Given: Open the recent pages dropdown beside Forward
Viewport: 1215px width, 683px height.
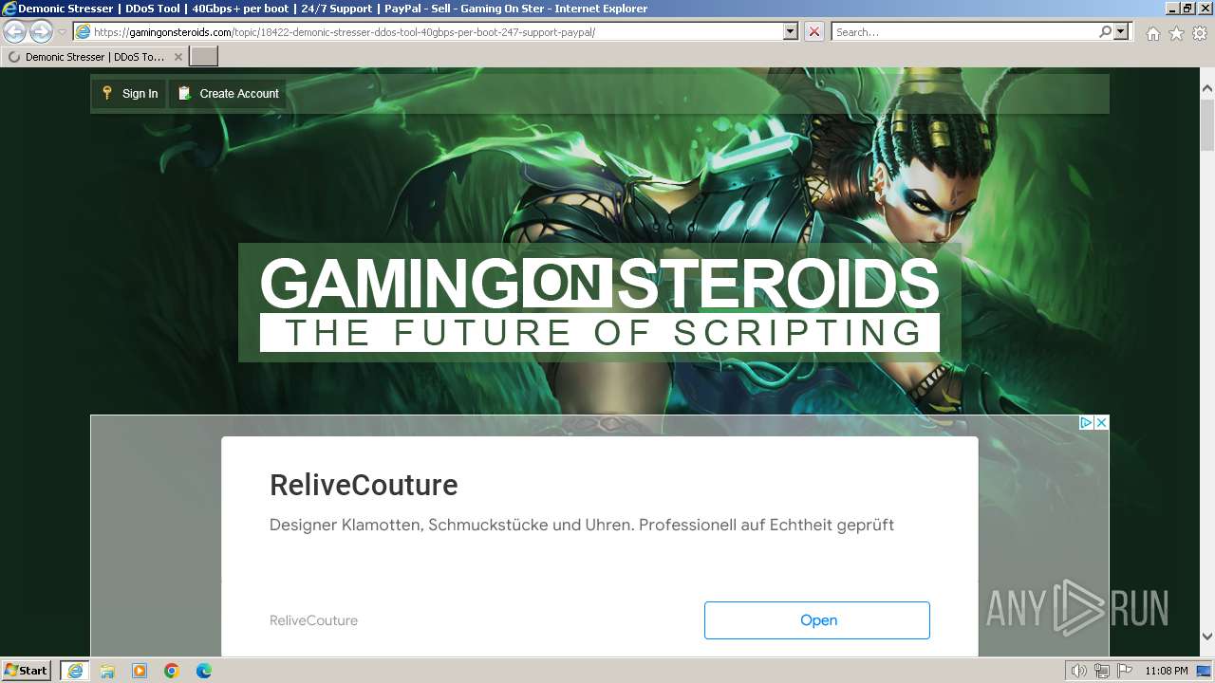Looking at the screenshot, I should 63,32.
